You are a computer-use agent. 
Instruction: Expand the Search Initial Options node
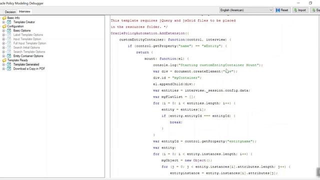point(3,47)
